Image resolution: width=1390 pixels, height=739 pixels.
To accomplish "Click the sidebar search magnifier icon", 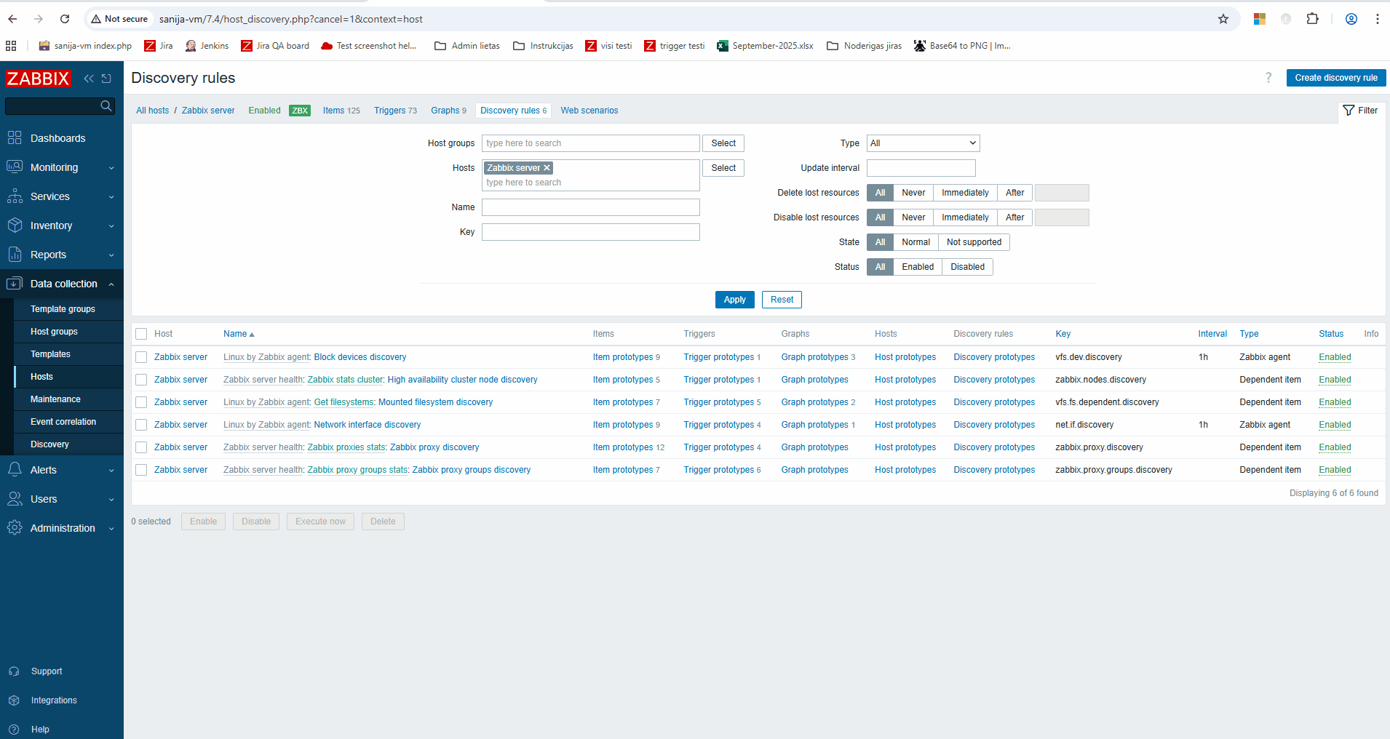I will coord(106,106).
